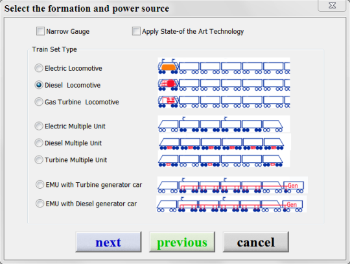Click the Electric Locomotive train diagram

click(224, 66)
